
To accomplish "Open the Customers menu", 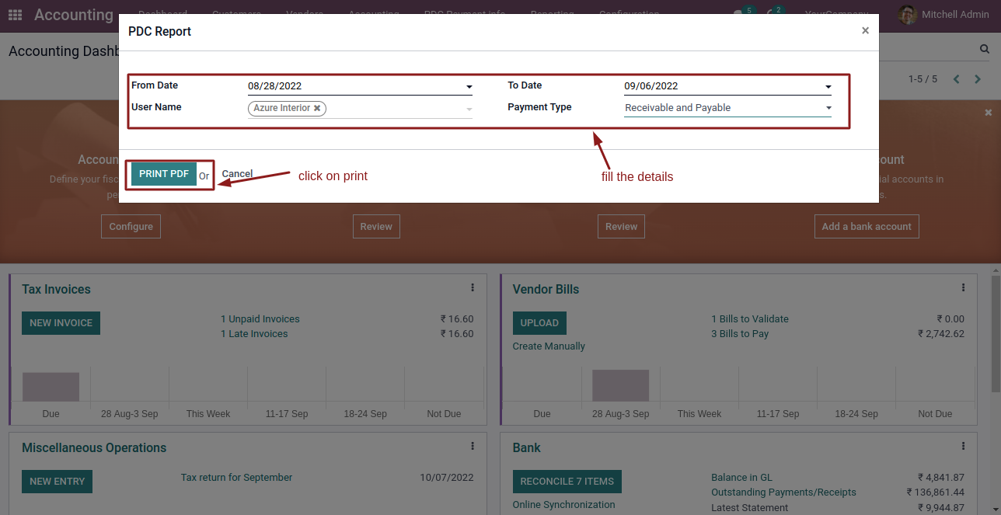I will pos(237,15).
